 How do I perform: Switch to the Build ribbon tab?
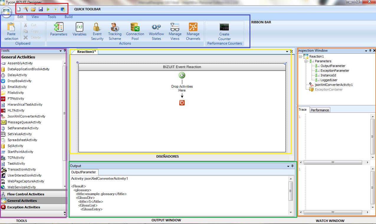pyautogui.click(x=69, y=17)
